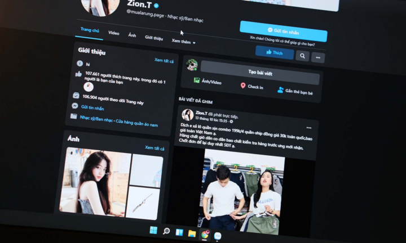Click the Tạo bài viết input box
This screenshot has height=243, width=406.
[260, 73]
